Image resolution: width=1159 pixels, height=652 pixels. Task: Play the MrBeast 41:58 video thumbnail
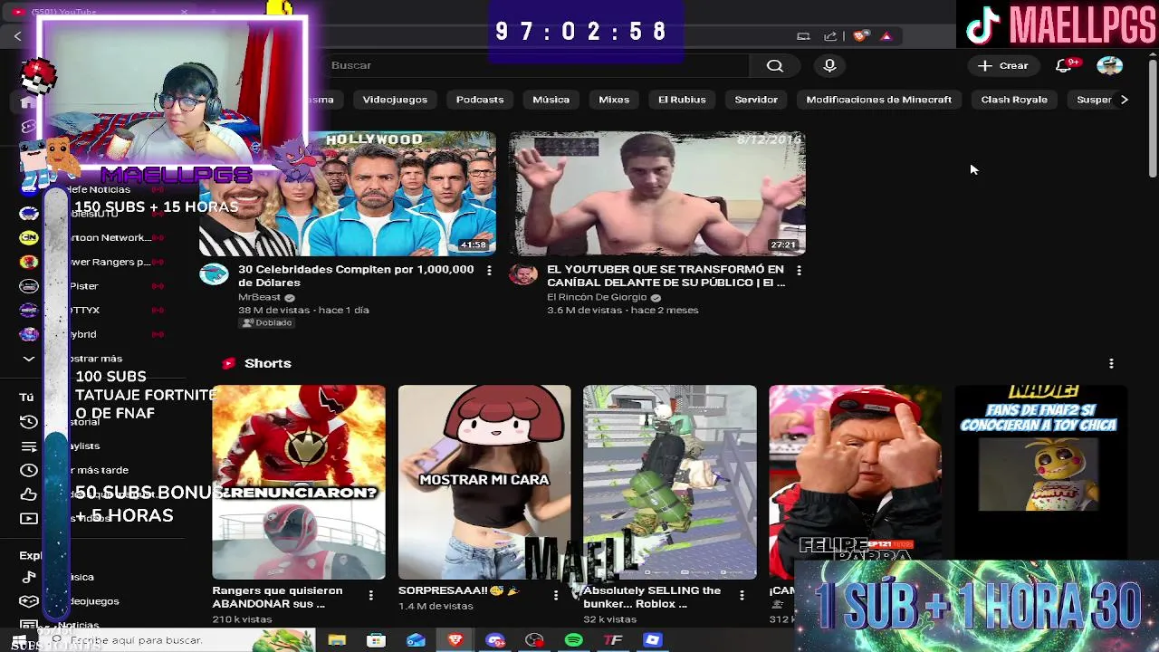coord(348,194)
